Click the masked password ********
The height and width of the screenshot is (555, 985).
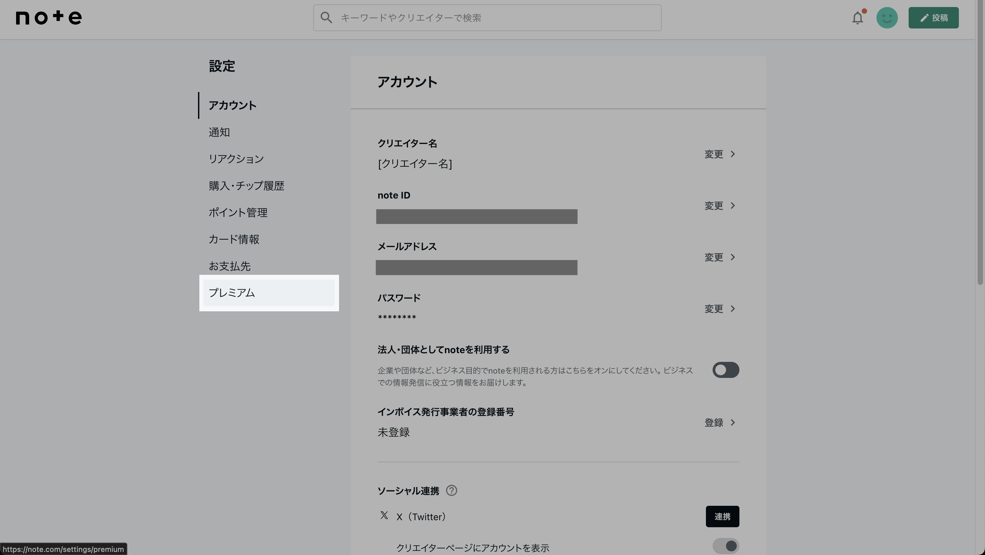[x=397, y=317]
